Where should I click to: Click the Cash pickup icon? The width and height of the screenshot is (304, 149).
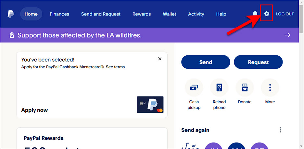[x=194, y=88]
